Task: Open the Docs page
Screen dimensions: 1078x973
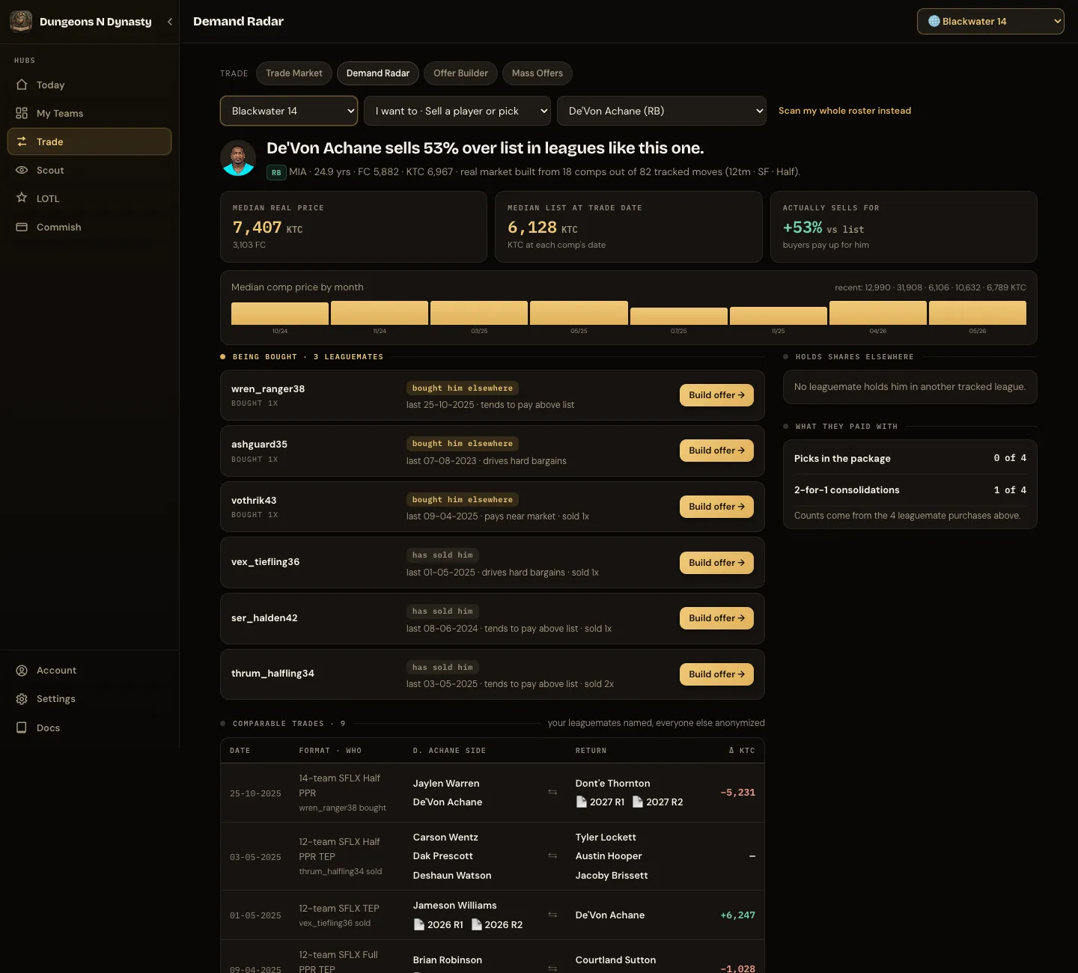Action: pyautogui.click(x=89, y=728)
